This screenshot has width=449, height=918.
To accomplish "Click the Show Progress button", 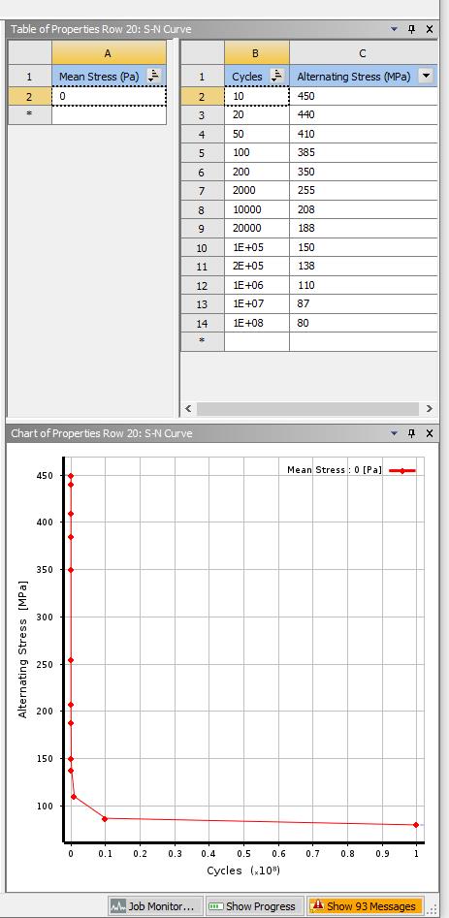I will [x=254, y=905].
